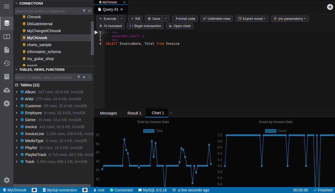The height and width of the screenshot is (193, 335).
Task: Click the Format code button
Action: pyautogui.click(x=185, y=18)
